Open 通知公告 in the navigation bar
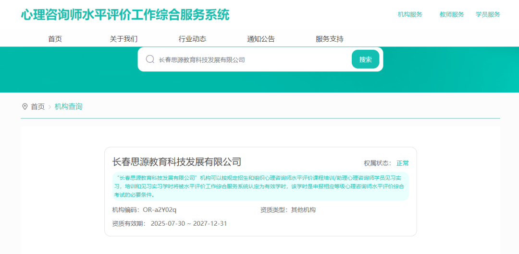 pyautogui.click(x=261, y=39)
